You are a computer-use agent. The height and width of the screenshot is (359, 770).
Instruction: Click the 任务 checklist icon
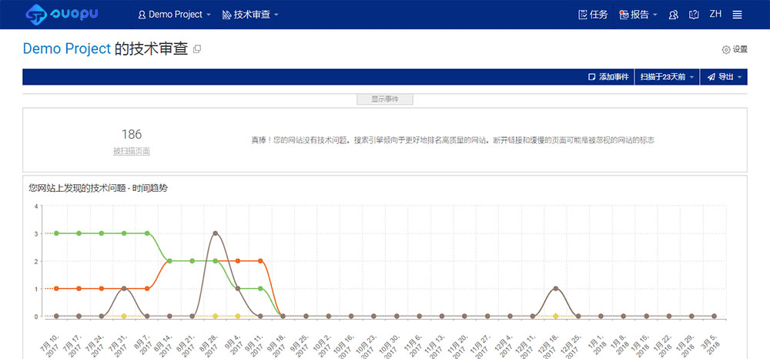[583, 15]
